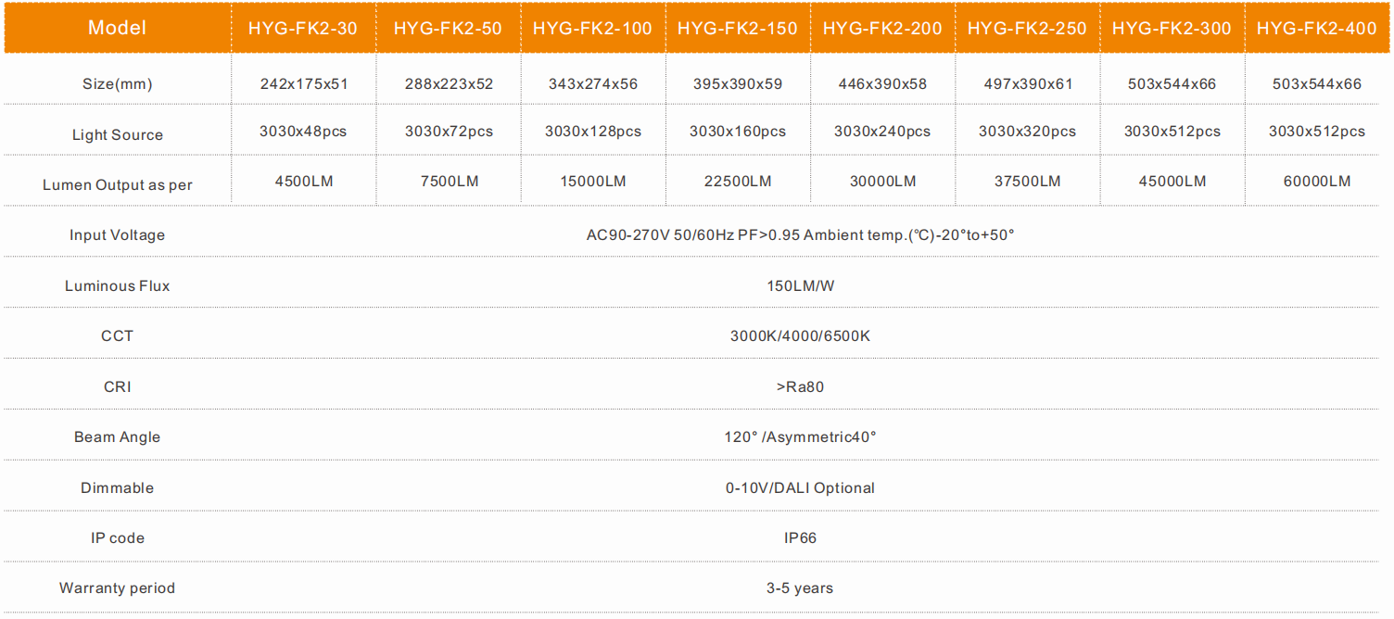The image size is (1394, 619).
Task: Click the Size(mm) row label
Action: pyautogui.click(x=117, y=84)
